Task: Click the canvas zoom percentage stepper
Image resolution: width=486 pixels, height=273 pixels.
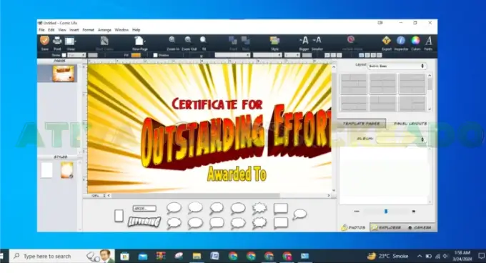Action: point(104,196)
